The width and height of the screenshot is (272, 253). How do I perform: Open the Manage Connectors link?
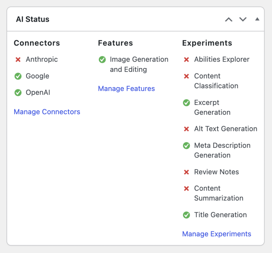[47, 112]
